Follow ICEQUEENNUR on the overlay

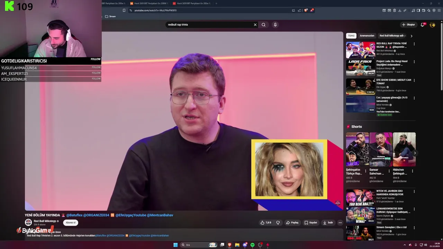click(x=96, y=79)
